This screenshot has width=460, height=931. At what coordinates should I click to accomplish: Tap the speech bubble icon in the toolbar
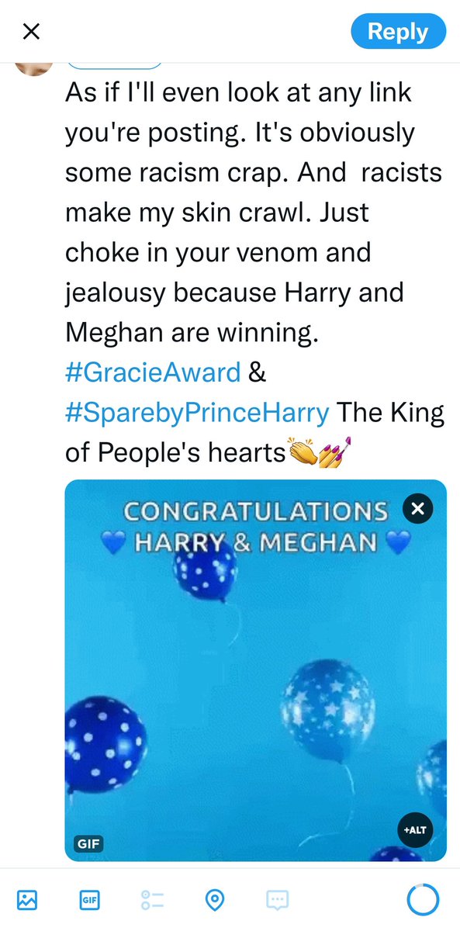(x=278, y=900)
